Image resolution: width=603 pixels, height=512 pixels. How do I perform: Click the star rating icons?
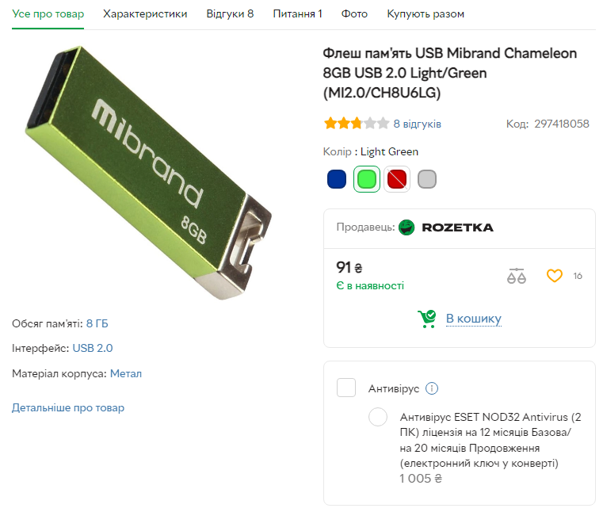tap(356, 124)
